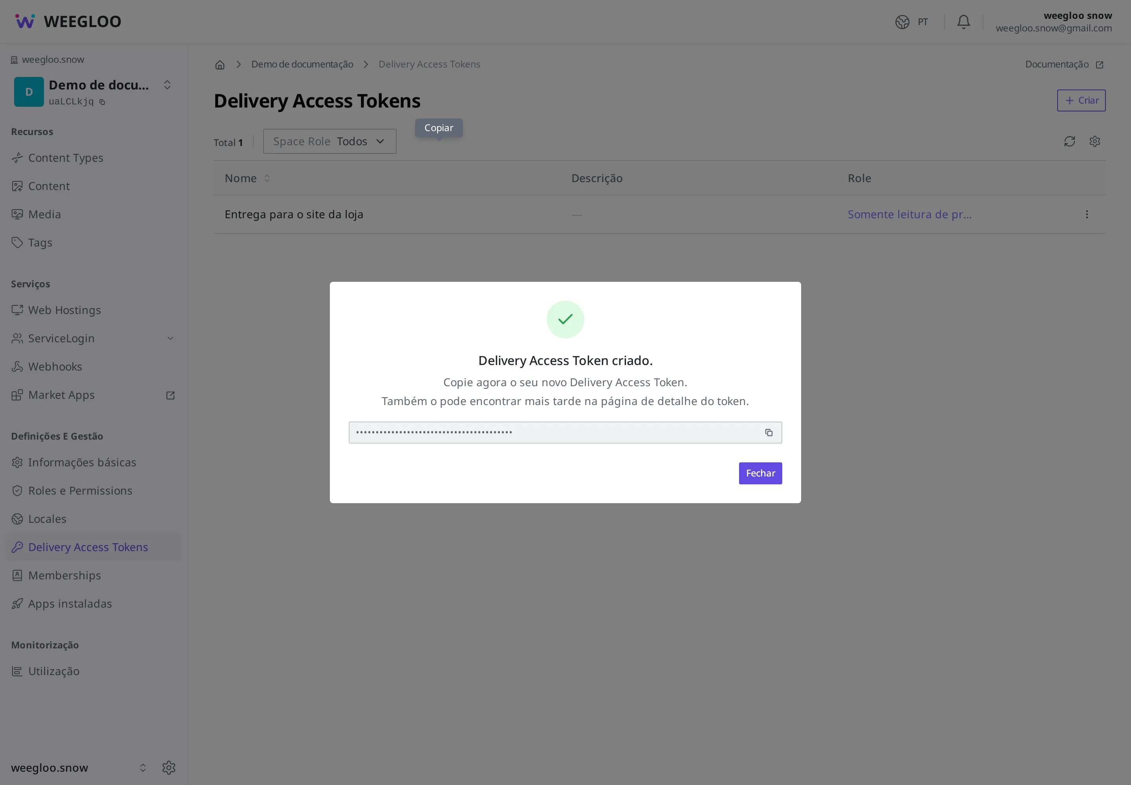Click the Roles e Permissions shield icon
1131x785 pixels.
point(17,490)
